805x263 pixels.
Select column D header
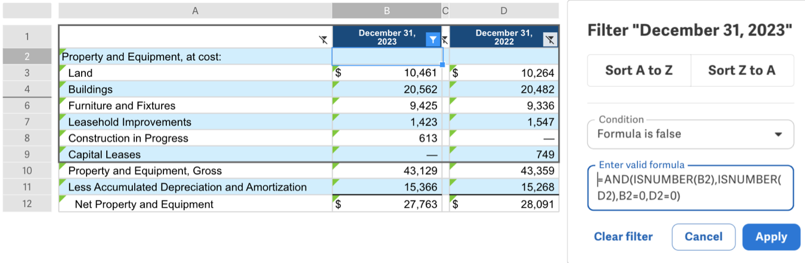point(504,10)
